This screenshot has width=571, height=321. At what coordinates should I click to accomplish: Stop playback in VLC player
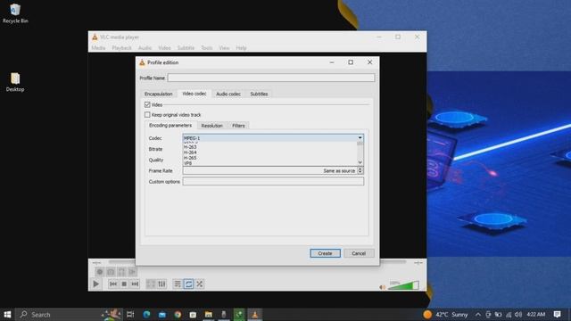pos(124,284)
